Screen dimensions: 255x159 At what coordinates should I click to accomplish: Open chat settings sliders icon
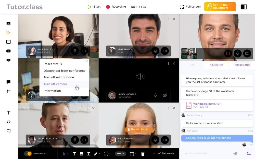coord(249,153)
